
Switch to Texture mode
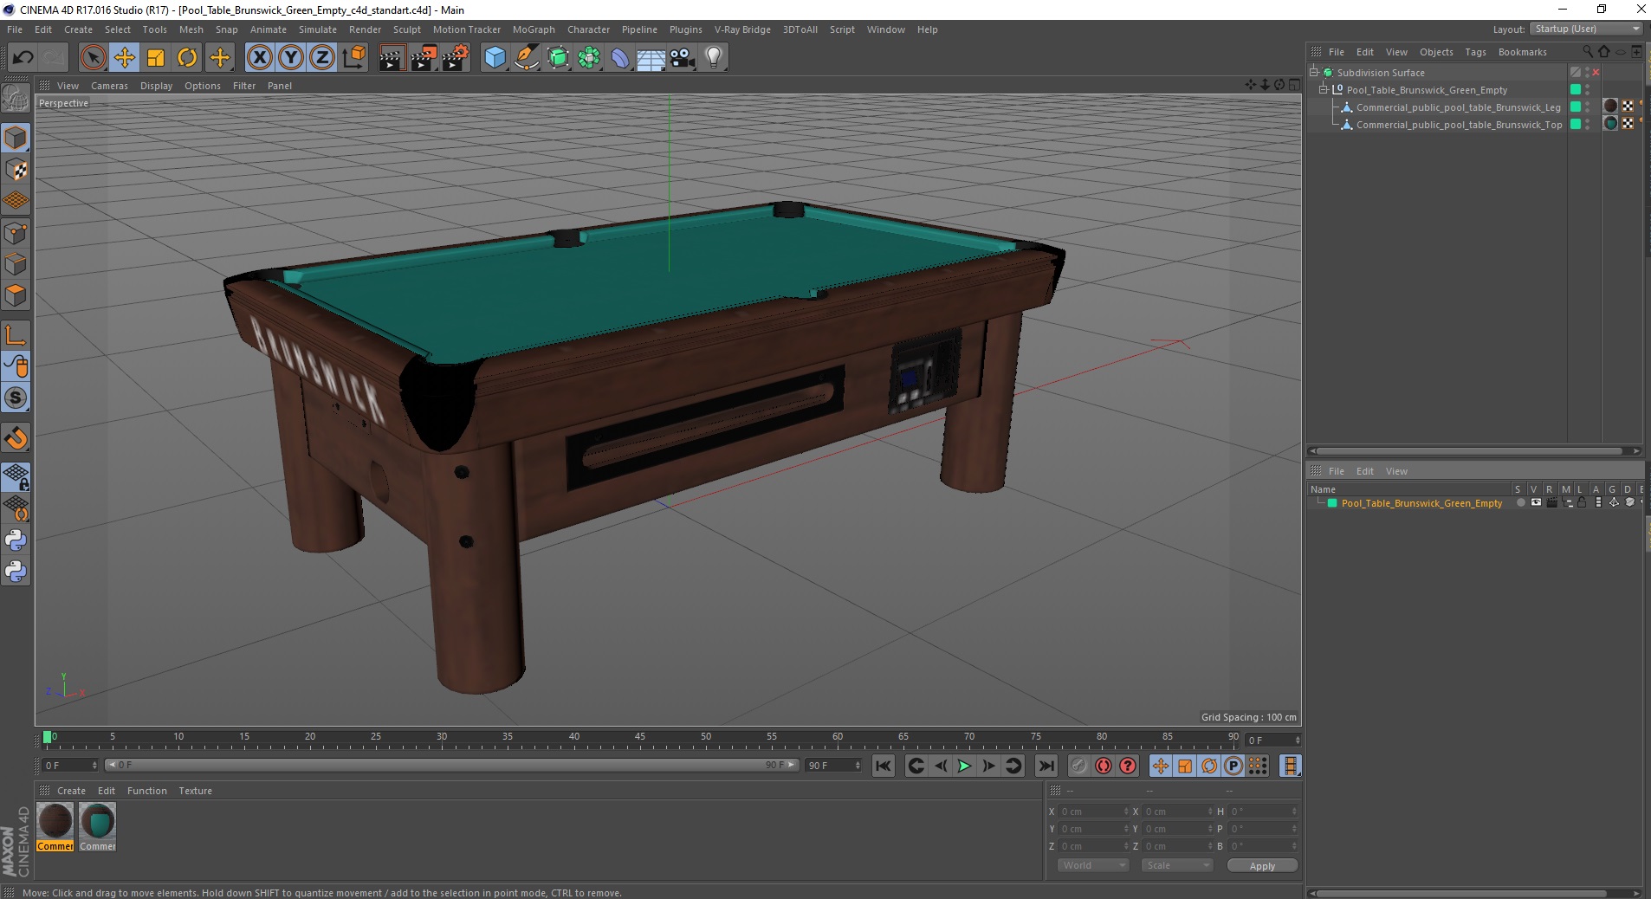16,170
